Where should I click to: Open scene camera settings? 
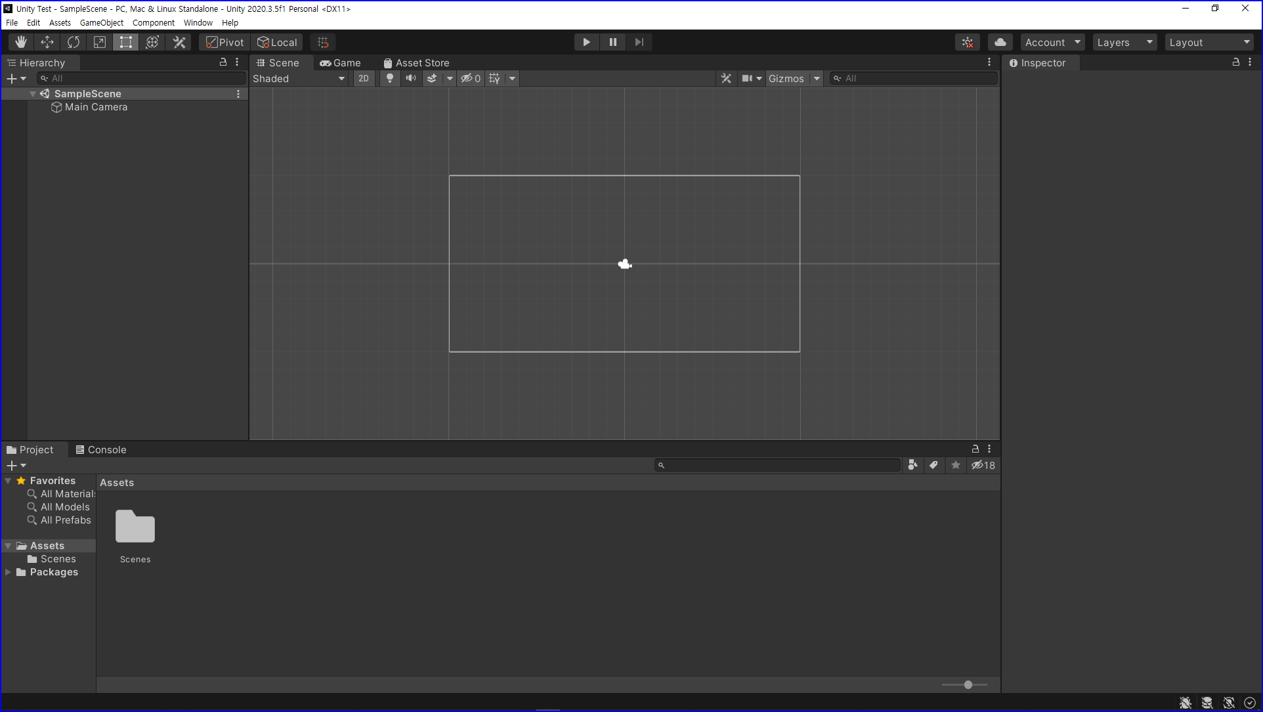pos(752,78)
